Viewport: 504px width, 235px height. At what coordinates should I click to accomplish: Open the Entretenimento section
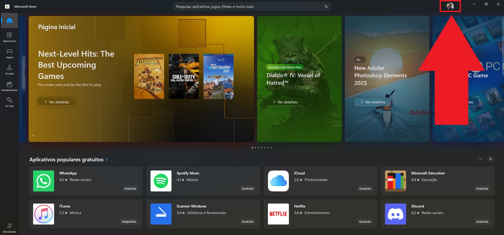(x=9, y=86)
